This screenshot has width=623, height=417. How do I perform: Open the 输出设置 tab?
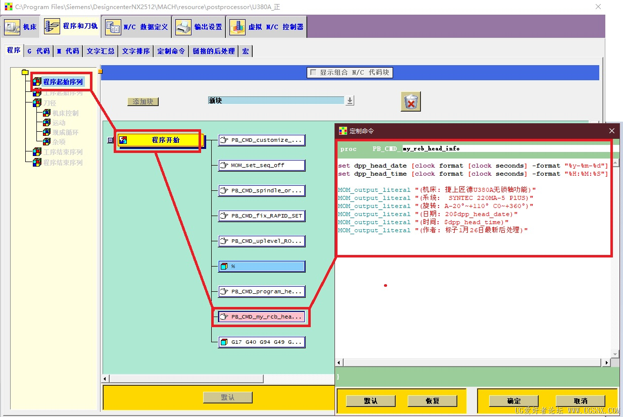coord(199,27)
